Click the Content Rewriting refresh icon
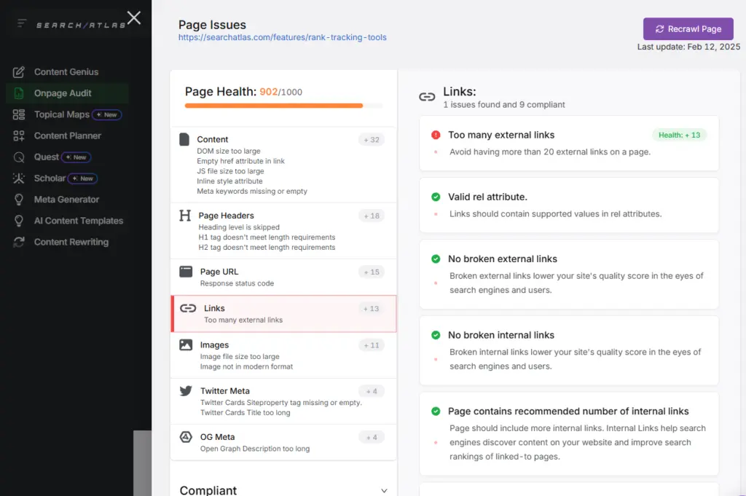Image resolution: width=746 pixels, height=496 pixels. (18, 242)
